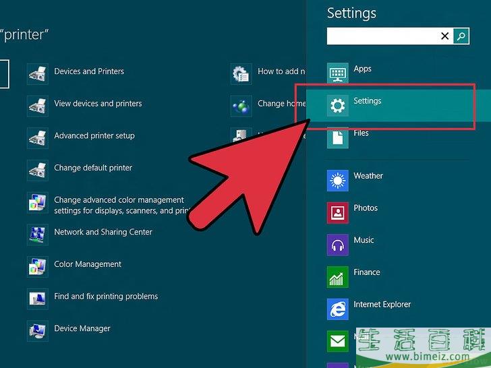Select Find and fix printing problems

pyautogui.click(x=106, y=297)
